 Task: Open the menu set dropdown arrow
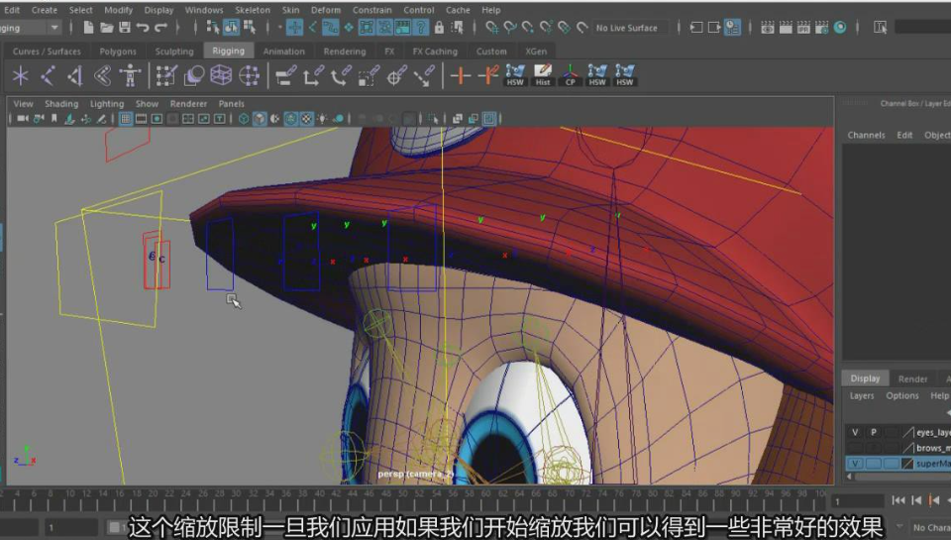(54, 28)
